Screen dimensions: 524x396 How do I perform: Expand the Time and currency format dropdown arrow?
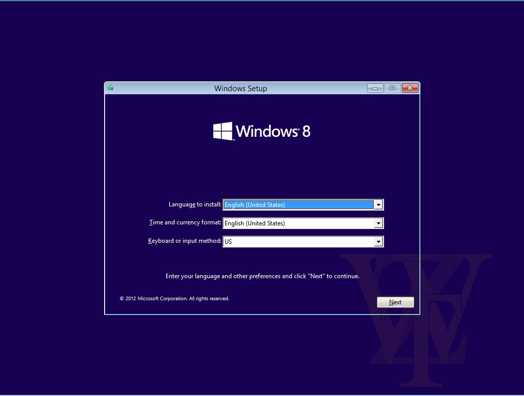pyautogui.click(x=378, y=223)
